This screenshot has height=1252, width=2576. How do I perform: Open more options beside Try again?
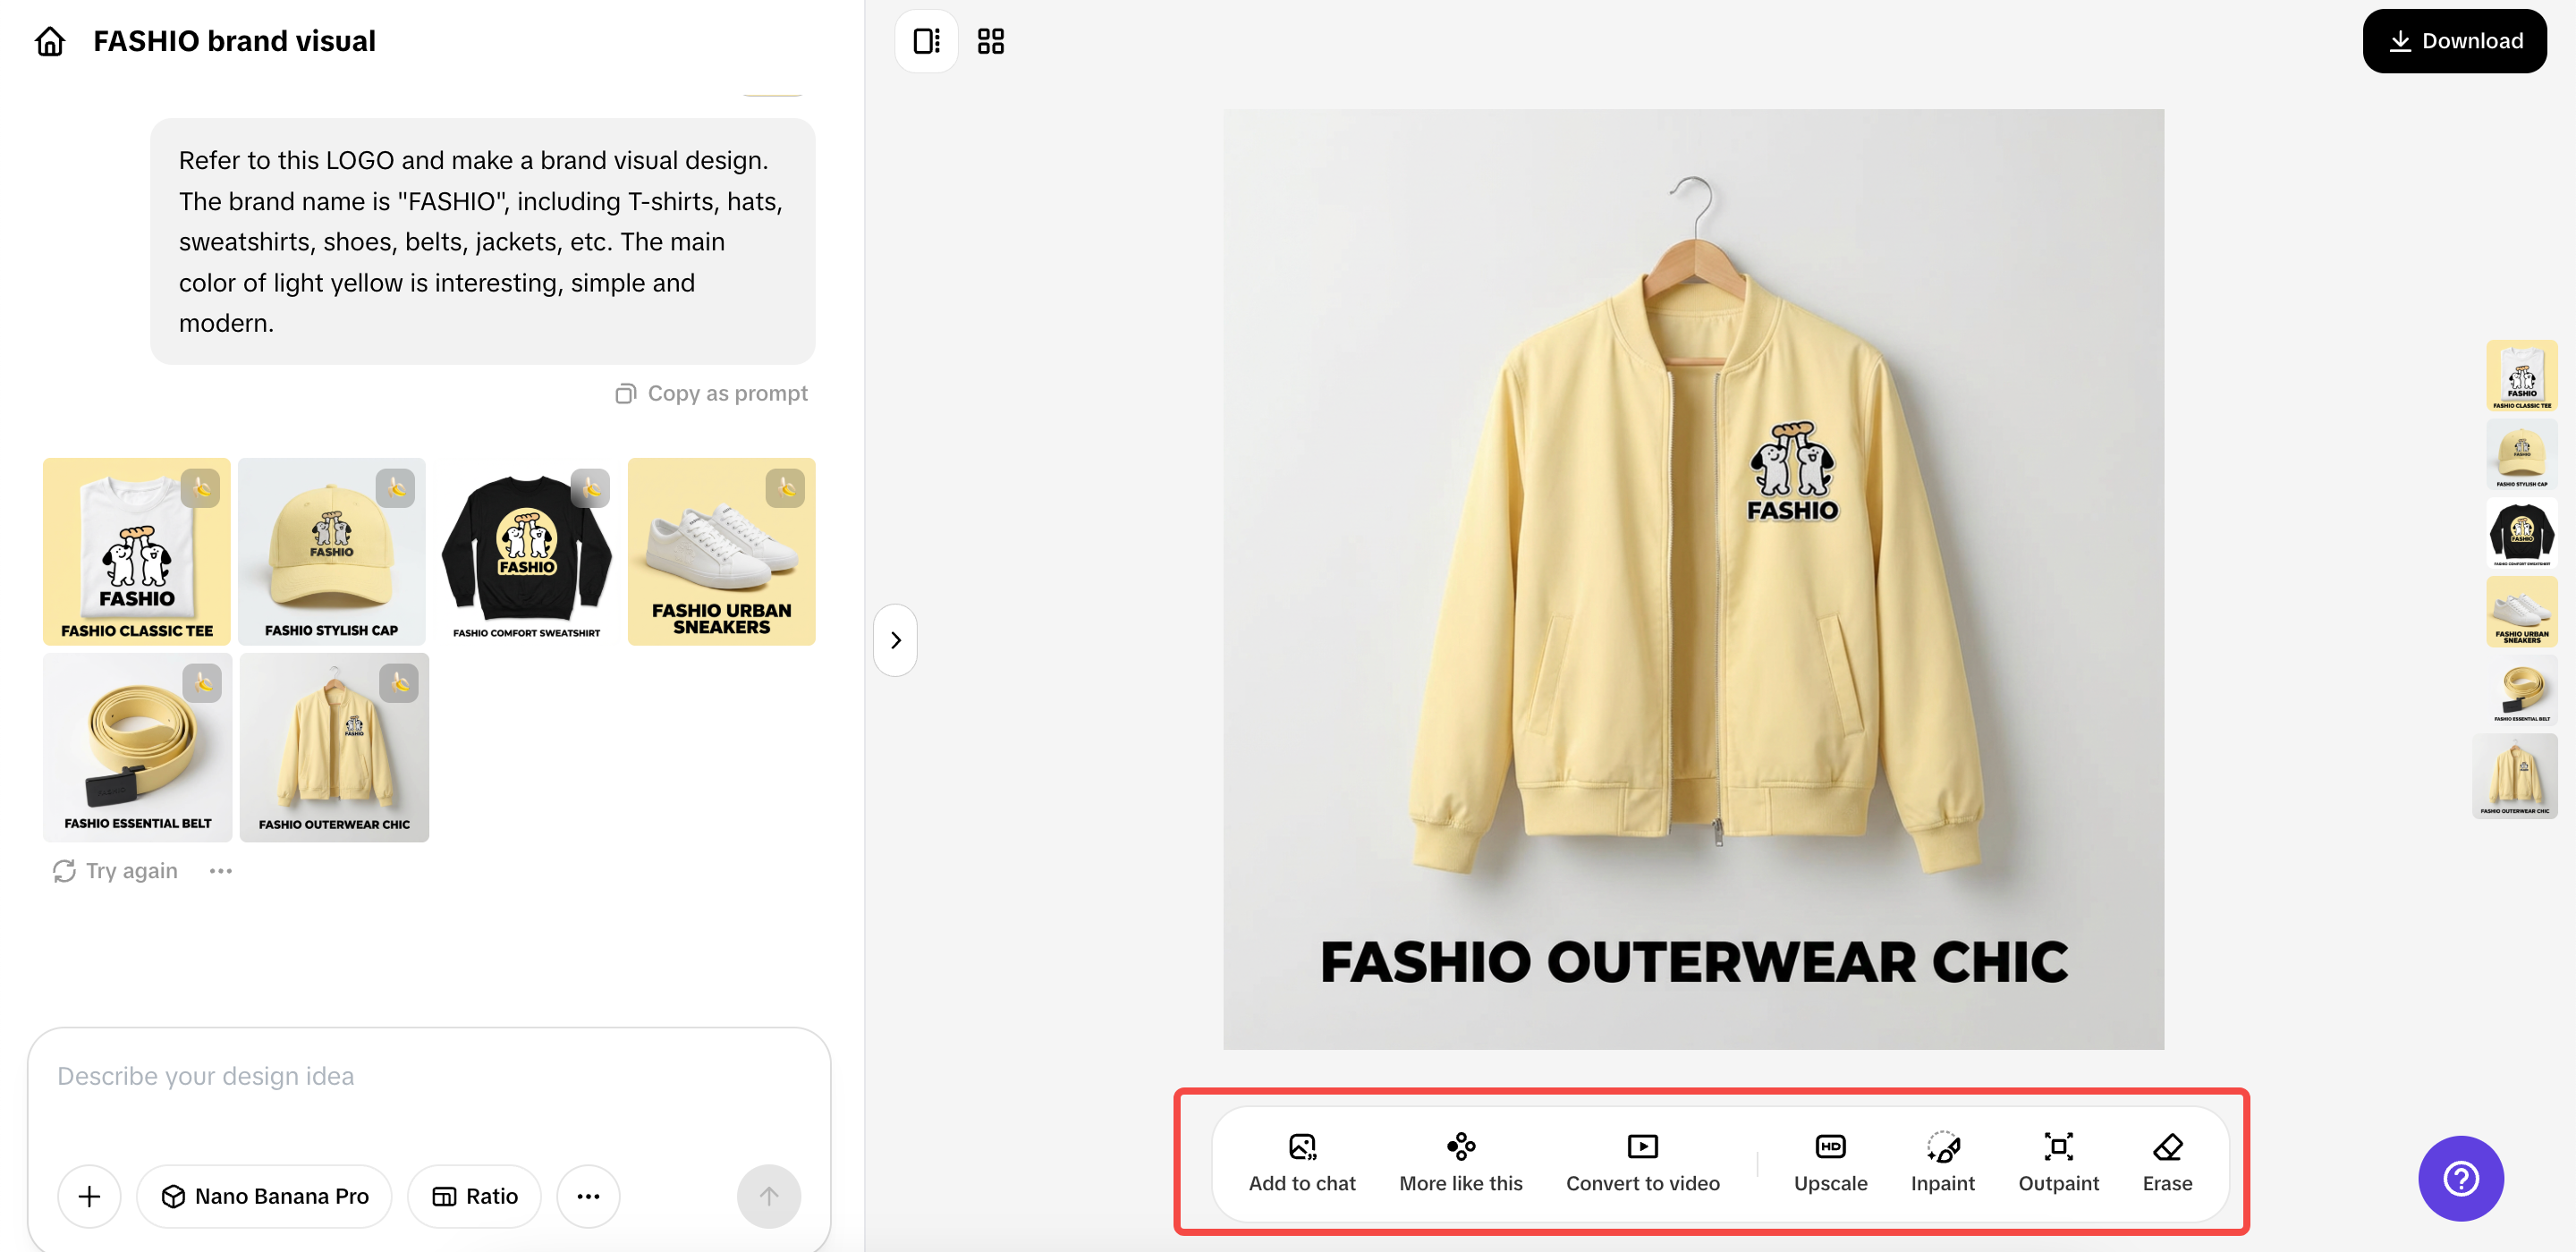220,871
